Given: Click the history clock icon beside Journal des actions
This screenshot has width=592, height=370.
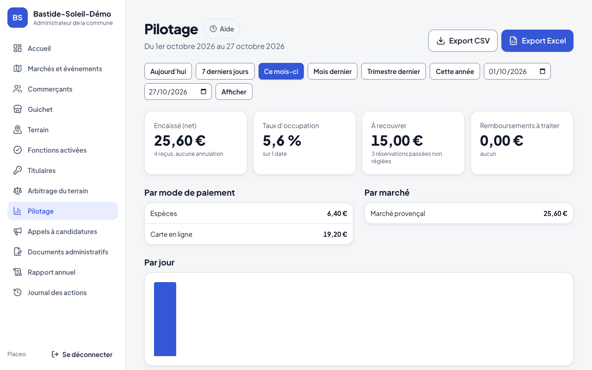Looking at the screenshot, I should click(18, 292).
